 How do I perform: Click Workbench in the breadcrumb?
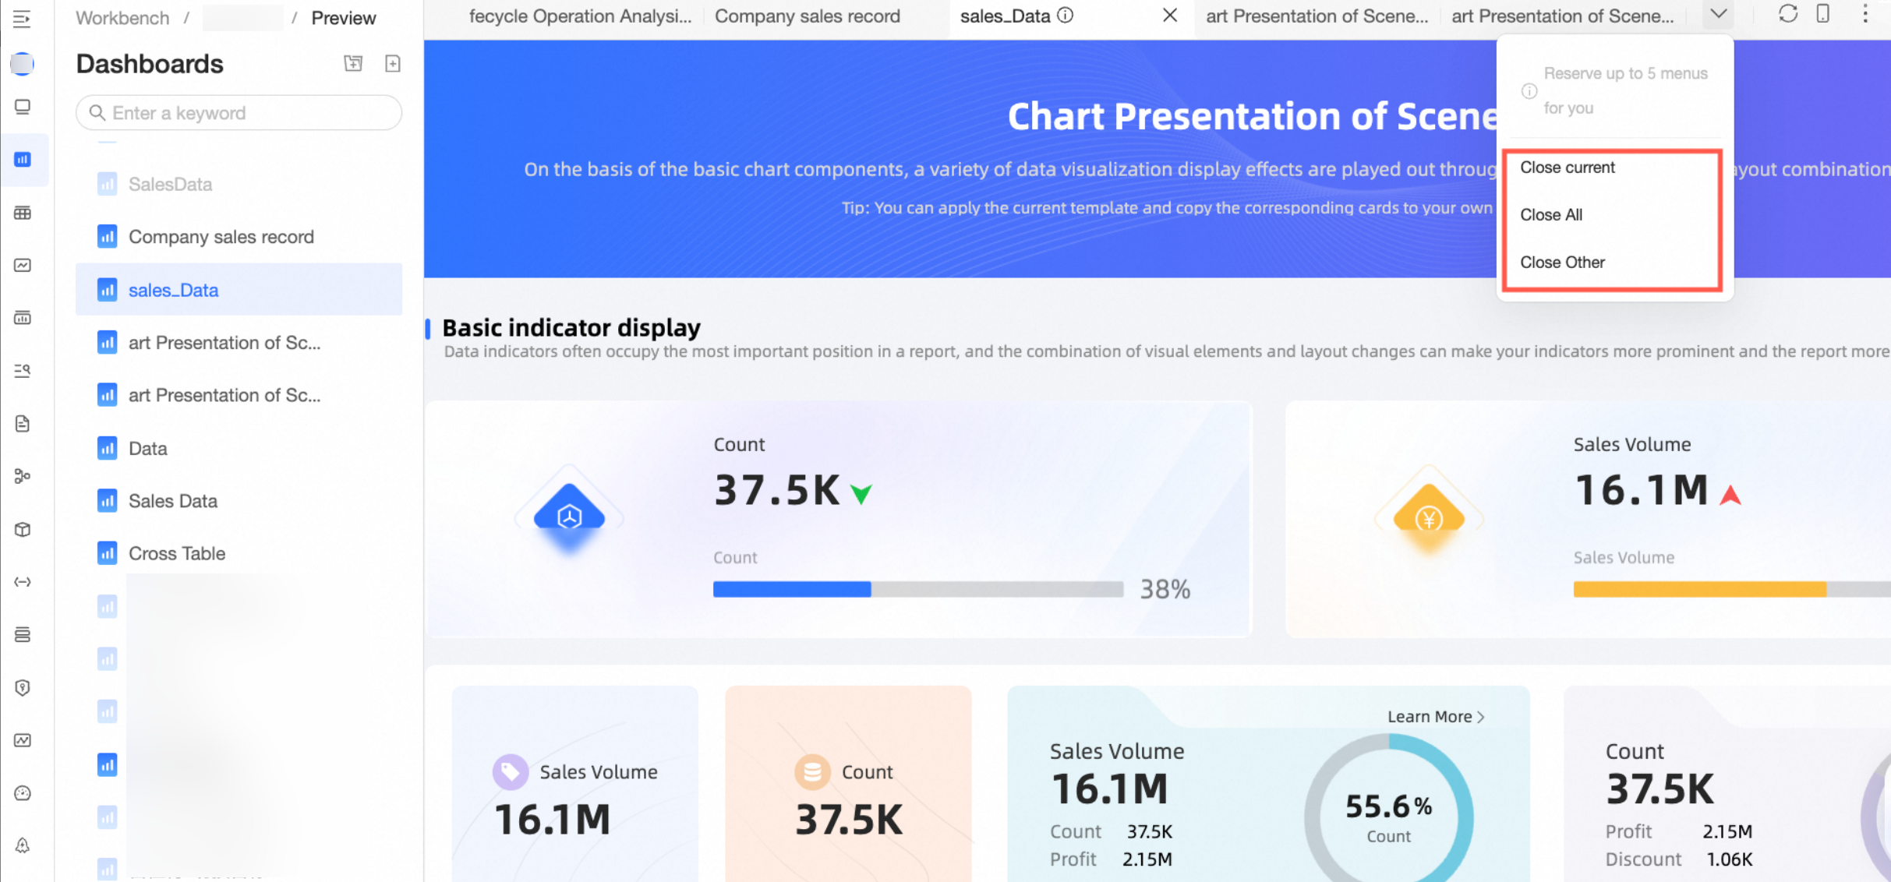(x=122, y=18)
